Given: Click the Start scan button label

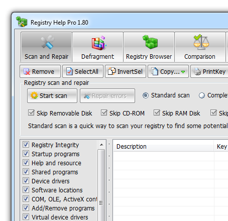Looking at the screenshot, I should [x=53, y=96].
